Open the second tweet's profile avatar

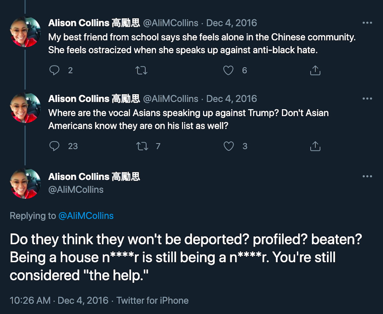25,108
